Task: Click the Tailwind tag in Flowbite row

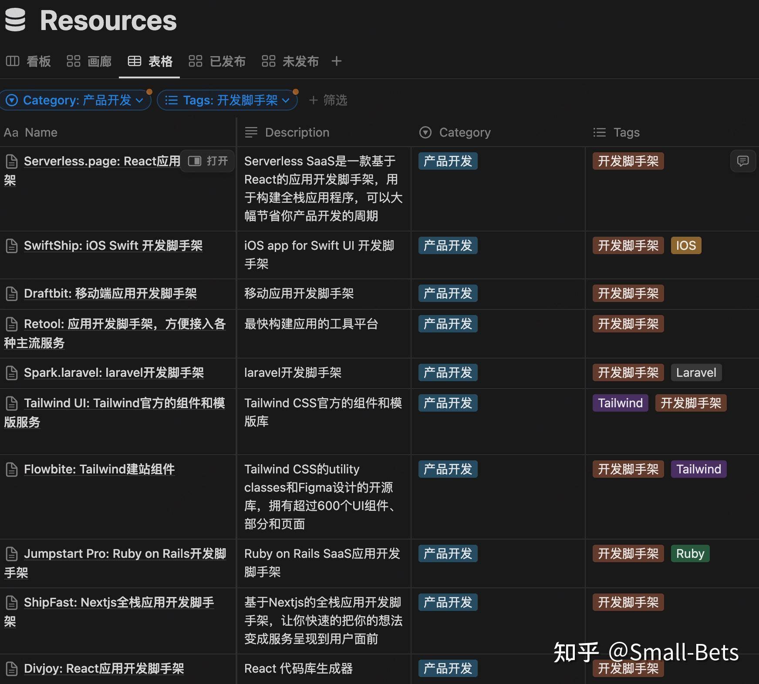Action: pyautogui.click(x=698, y=469)
